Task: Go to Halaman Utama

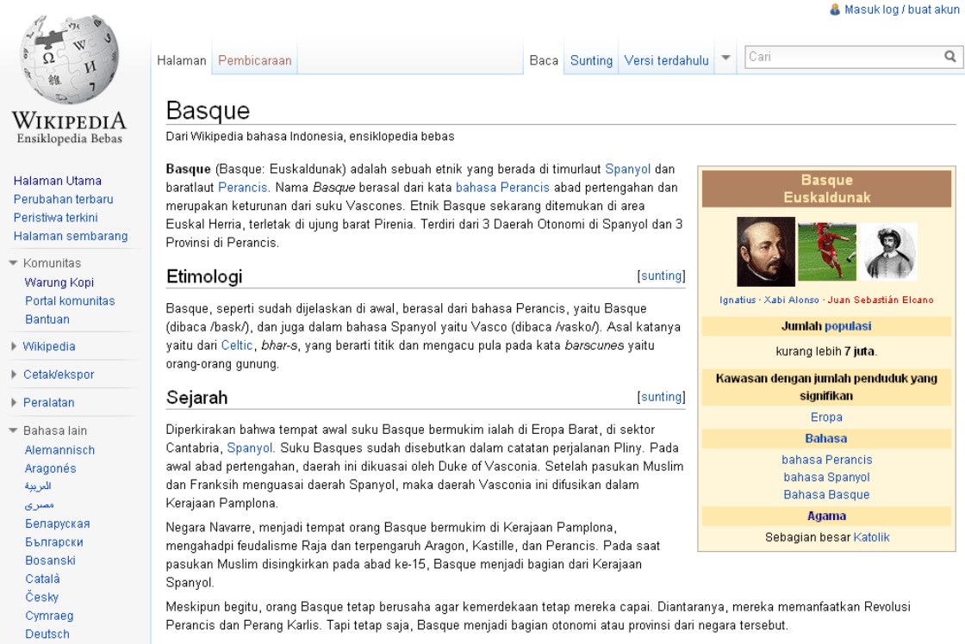Action: [x=57, y=181]
